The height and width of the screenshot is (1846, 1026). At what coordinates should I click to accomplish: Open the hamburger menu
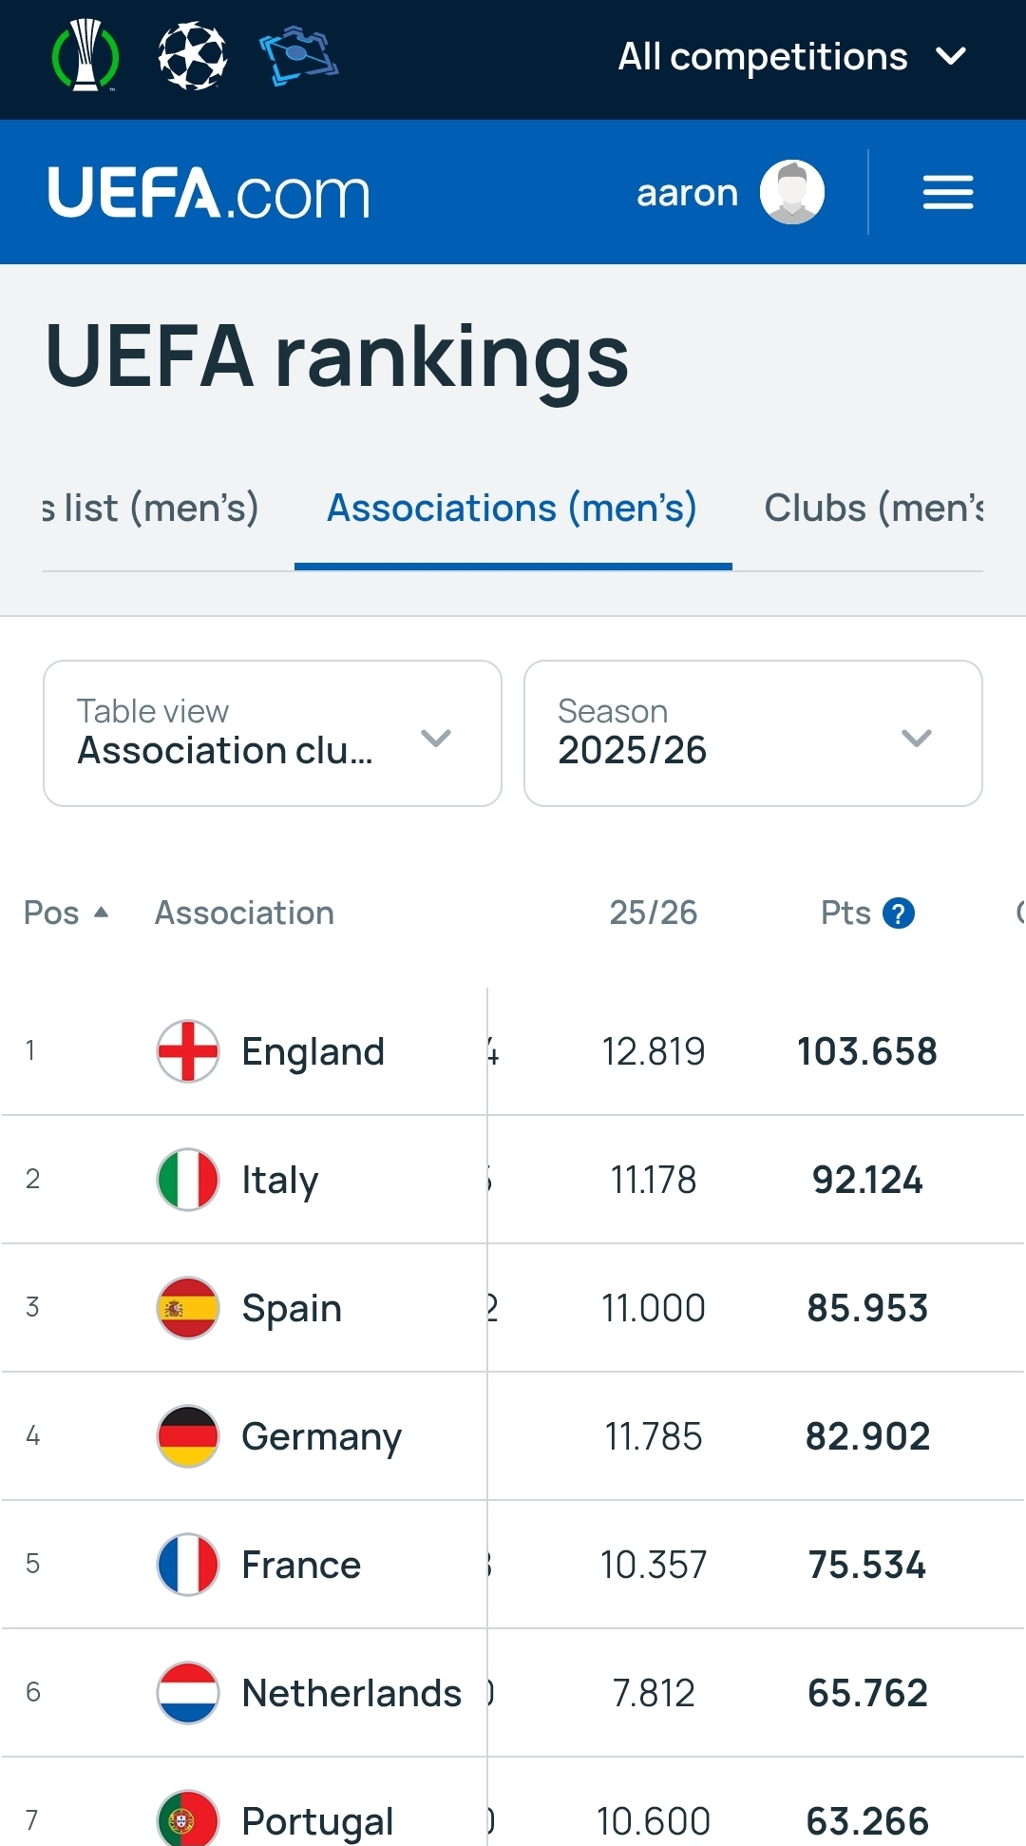[947, 193]
